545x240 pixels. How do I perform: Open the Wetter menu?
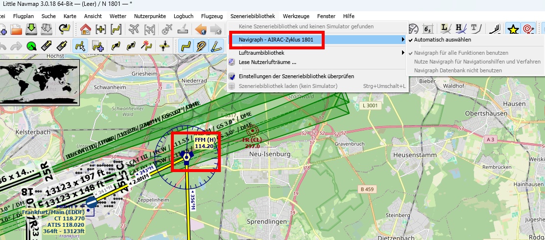[118, 16]
